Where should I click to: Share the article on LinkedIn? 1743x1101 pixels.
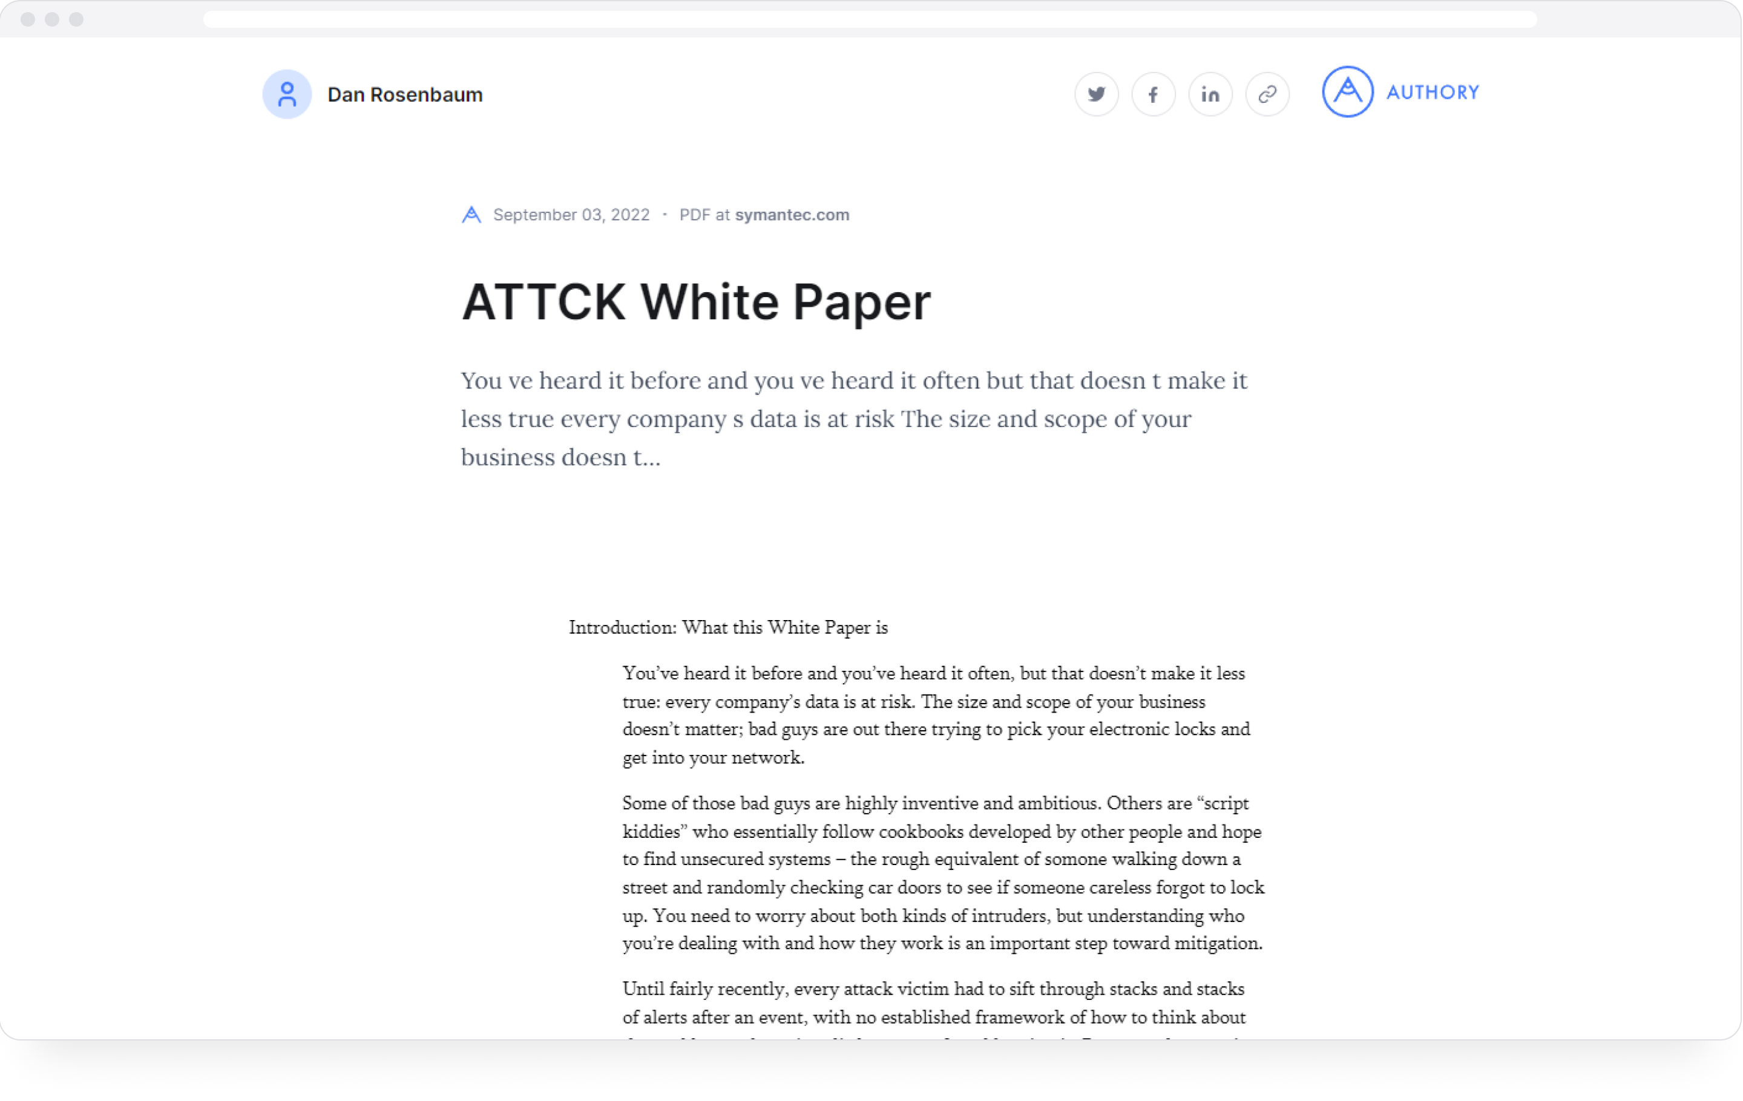[1210, 93]
